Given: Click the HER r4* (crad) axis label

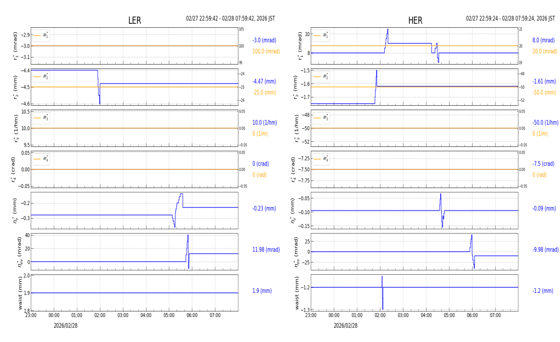Looking at the screenshot, I should coord(294,169).
